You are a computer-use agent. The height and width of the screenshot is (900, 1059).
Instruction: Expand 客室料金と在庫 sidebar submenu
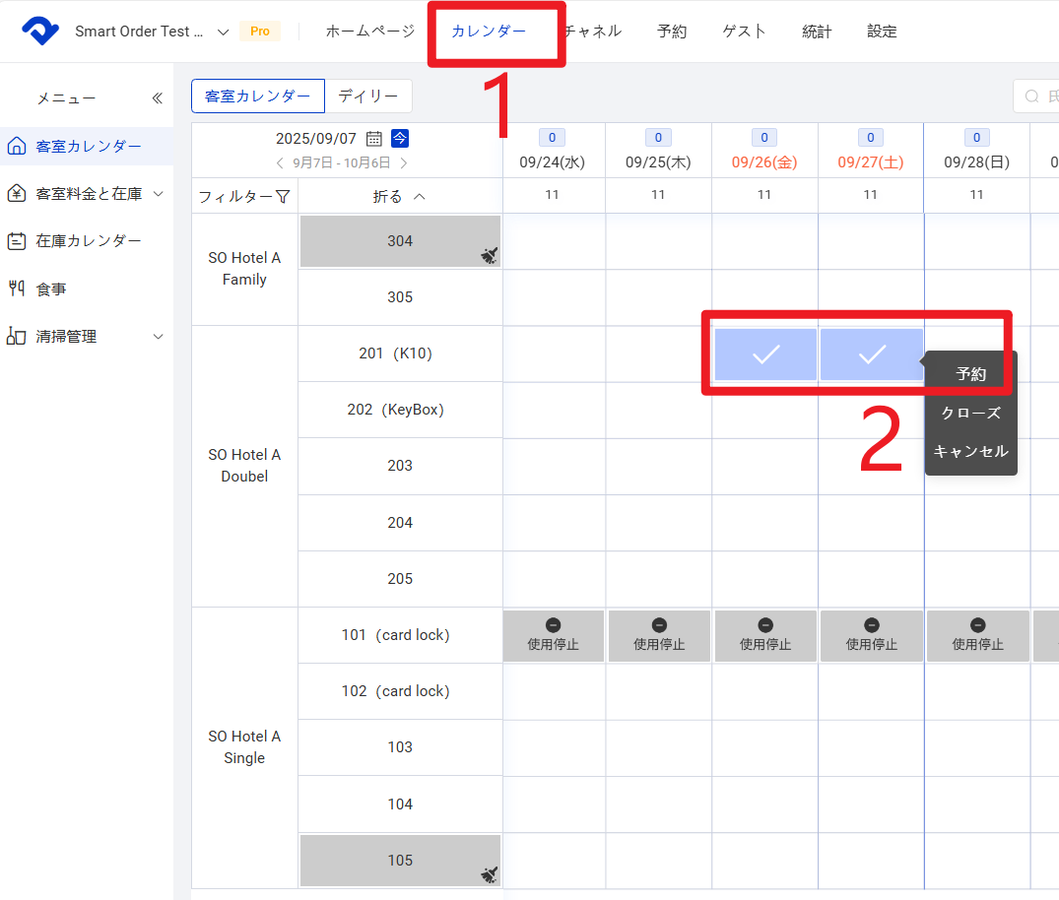tap(159, 194)
